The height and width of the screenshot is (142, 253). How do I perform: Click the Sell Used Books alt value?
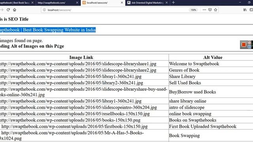point(185,83)
